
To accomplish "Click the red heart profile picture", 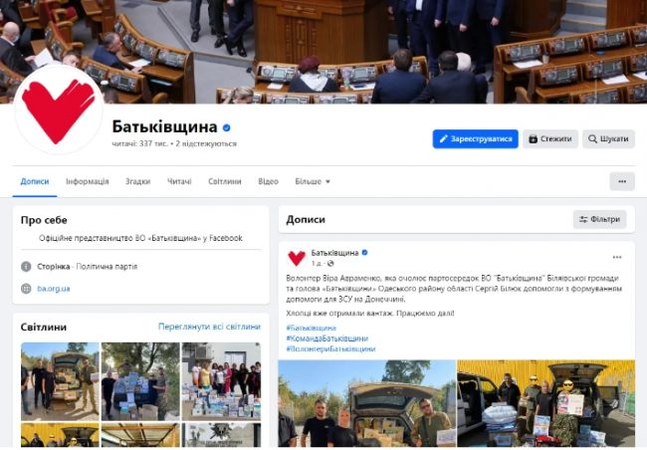I will 58,110.
